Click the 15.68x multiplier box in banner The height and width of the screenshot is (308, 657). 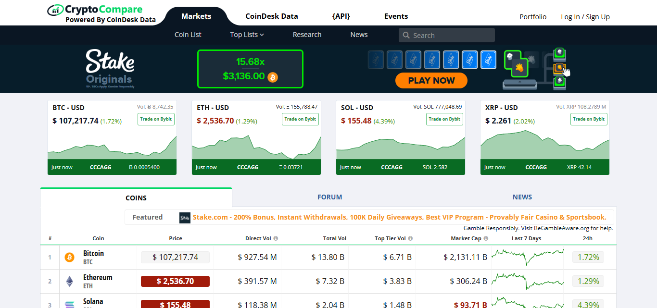point(250,69)
